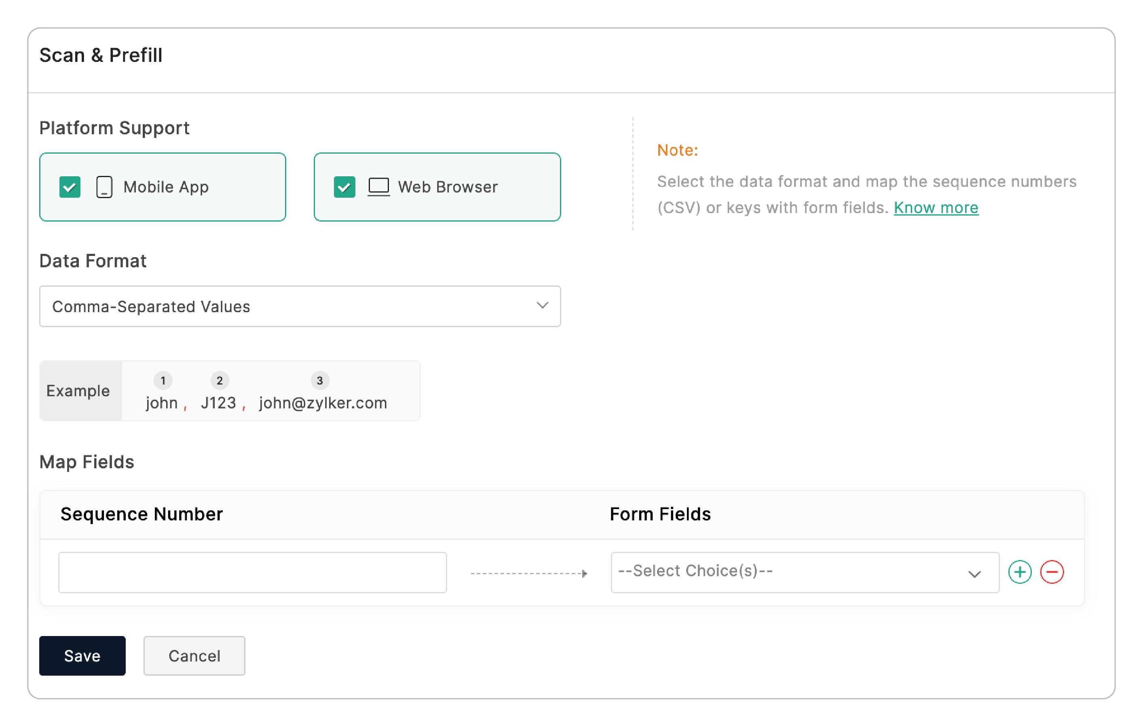Click the chevron on Comma-Separated Values selector
The height and width of the screenshot is (727, 1143).
543,306
